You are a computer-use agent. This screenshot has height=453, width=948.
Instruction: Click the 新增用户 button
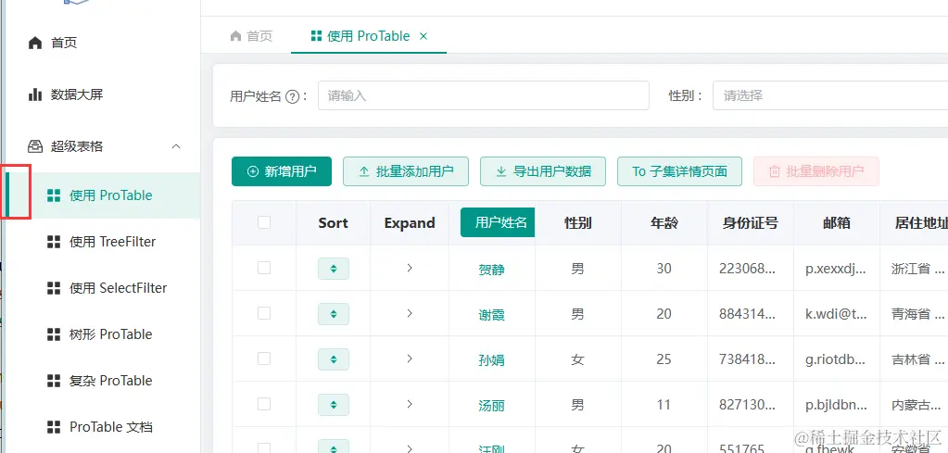tap(282, 171)
